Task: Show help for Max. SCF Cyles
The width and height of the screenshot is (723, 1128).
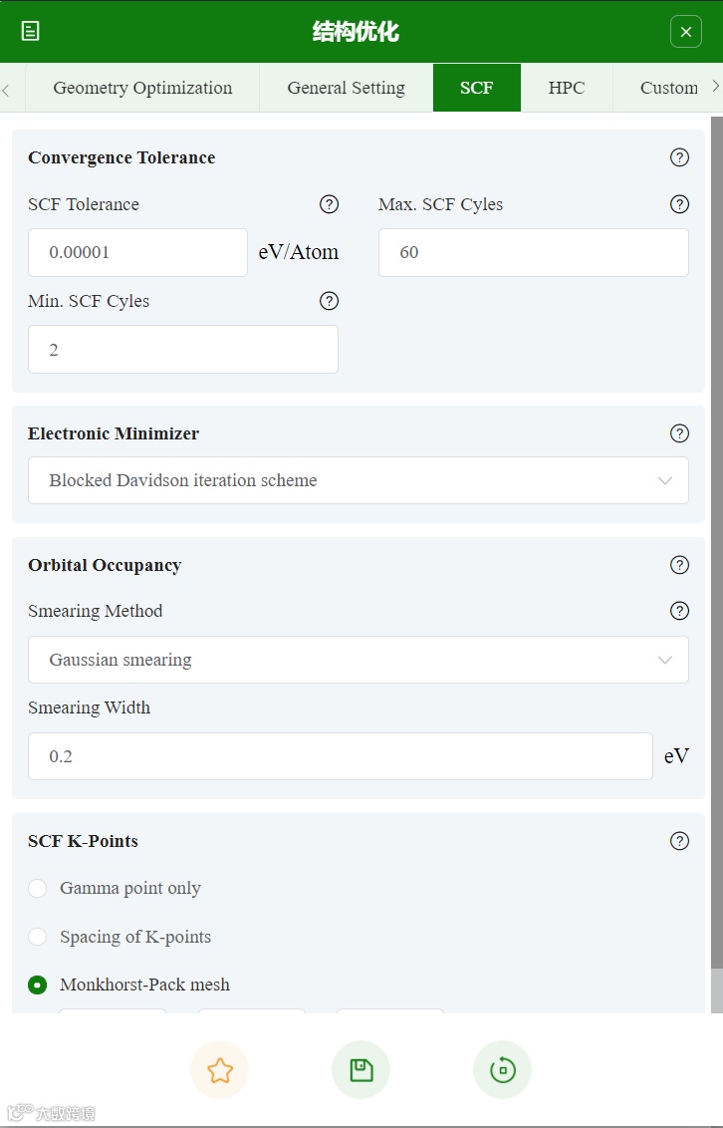Action: [x=679, y=204]
